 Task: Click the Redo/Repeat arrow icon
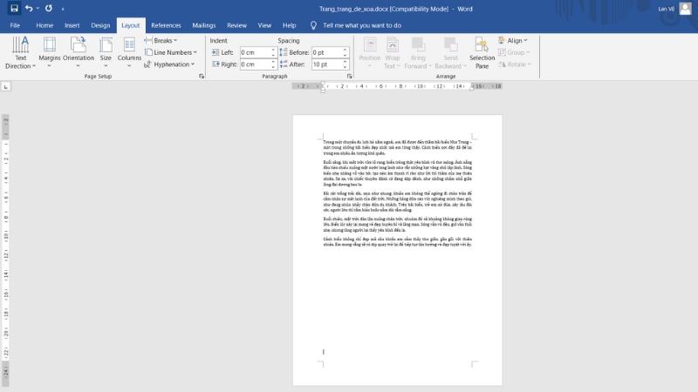click(x=48, y=8)
